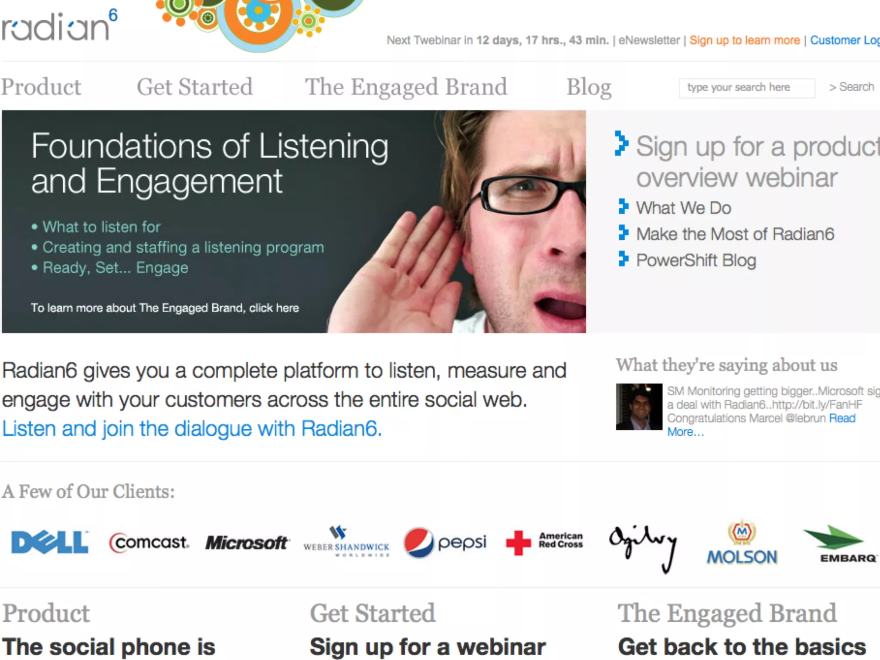
Task: Select the American Red Cross logo
Action: pyautogui.click(x=544, y=542)
